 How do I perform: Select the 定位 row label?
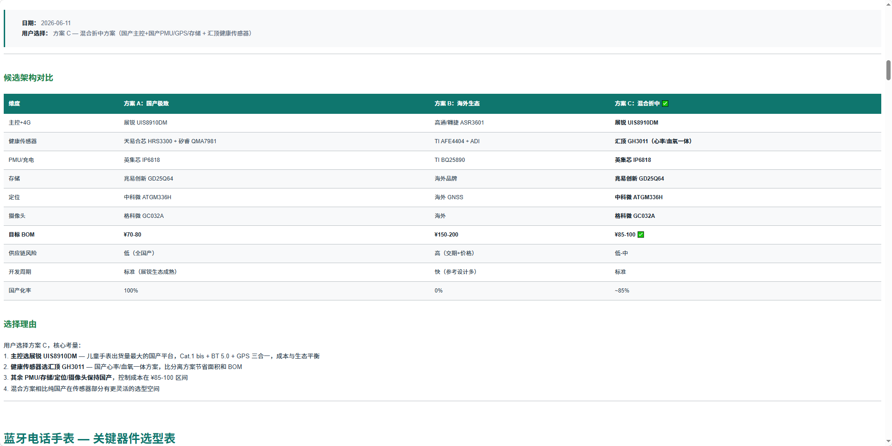14,197
